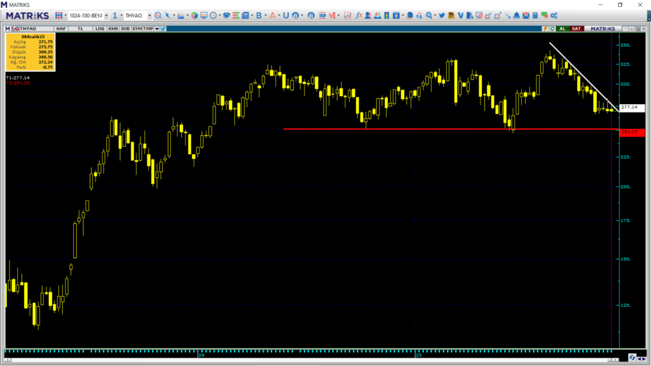Click the blue clock icon
The height and width of the screenshot is (366, 651).
[213, 15]
